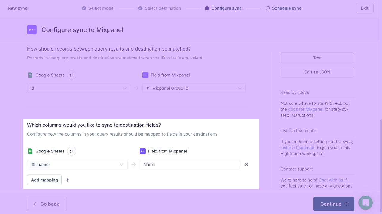Open the Mixpanel Group ID dropdown
The height and width of the screenshot is (214, 382).
(194, 88)
